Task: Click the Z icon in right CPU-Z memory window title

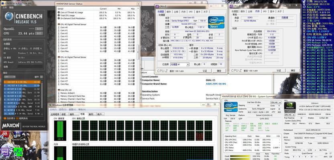Action: coord(231,6)
